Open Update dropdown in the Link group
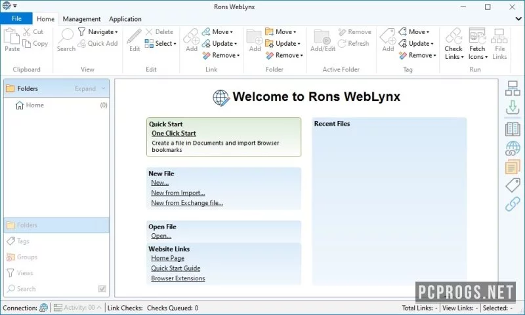The image size is (525, 315). coord(219,43)
